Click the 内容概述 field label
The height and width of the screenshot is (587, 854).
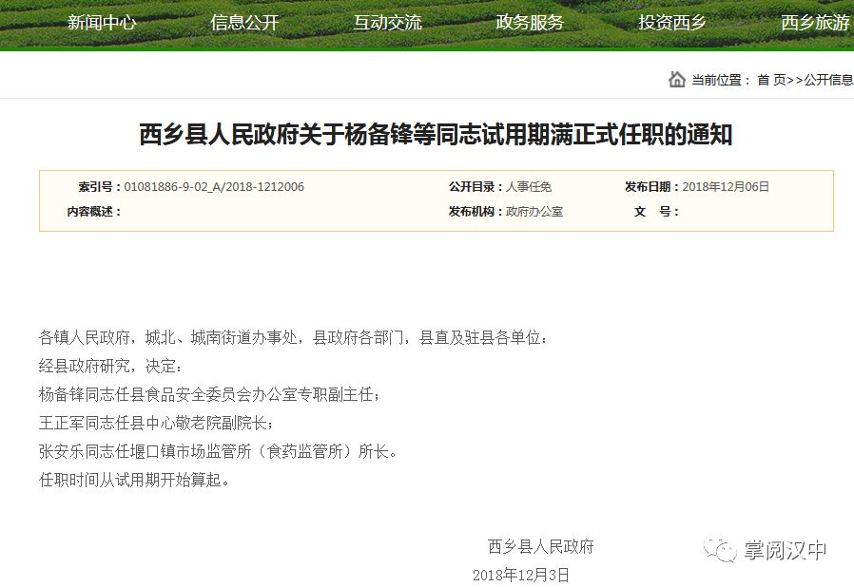[93, 212]
